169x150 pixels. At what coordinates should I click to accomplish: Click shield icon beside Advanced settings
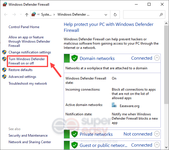click(x=4, y=77)
